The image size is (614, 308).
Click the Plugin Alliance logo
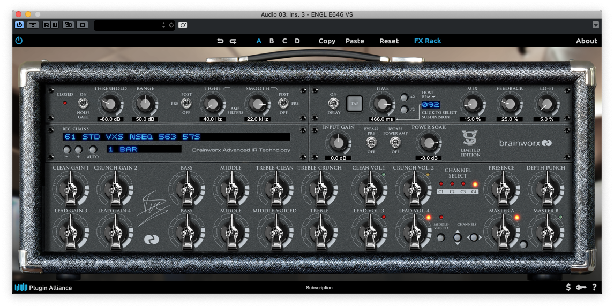pos(43,288)
